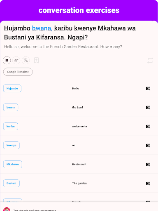Look up Hujambo with dictionary search icon
This screenshot has width=158, height=211.
click(148, 89)
